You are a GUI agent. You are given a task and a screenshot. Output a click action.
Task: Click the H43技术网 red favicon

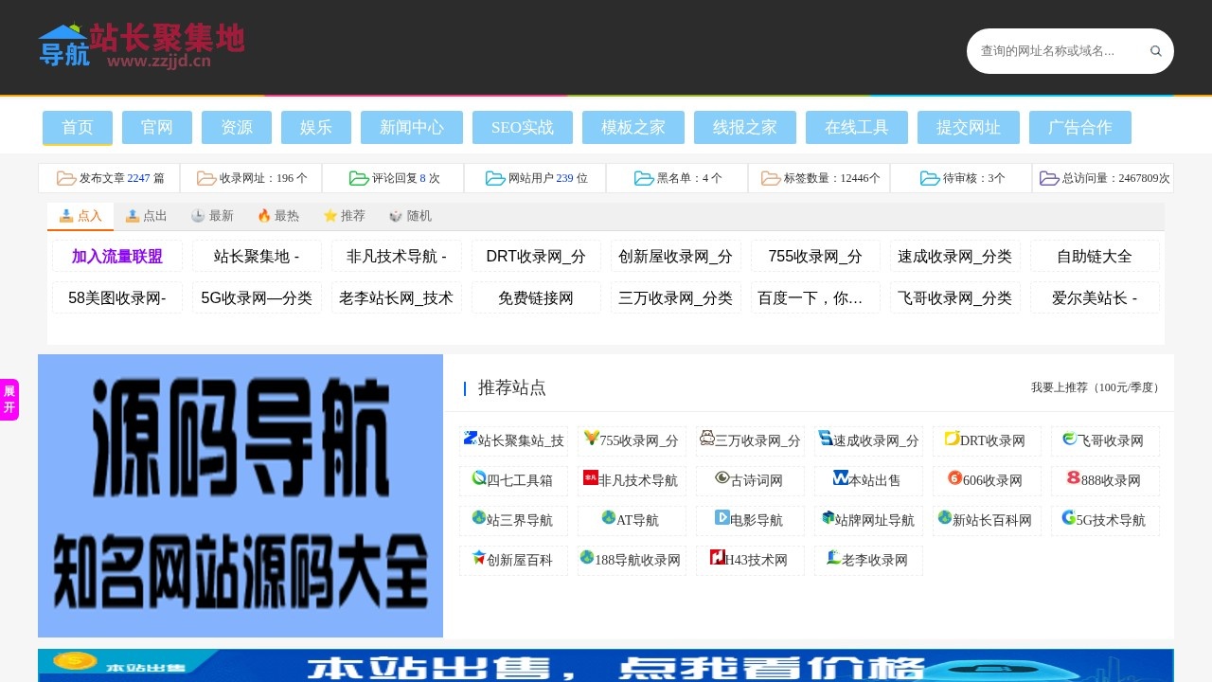[x=718, y=557]
